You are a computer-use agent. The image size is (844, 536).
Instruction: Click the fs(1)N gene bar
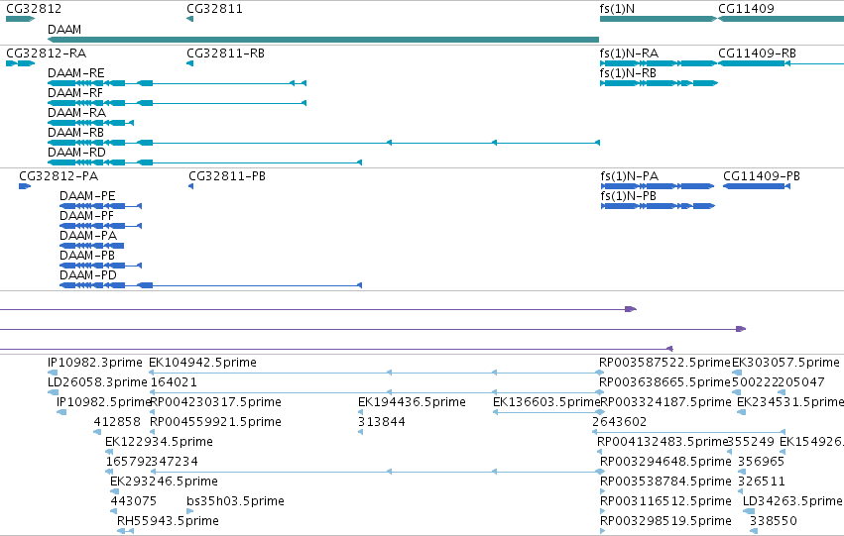pos(659,19)
